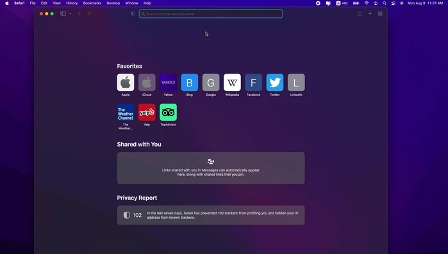Open the Window menu
This screenshot has height=254, width=448.
(x=132, y=3)
